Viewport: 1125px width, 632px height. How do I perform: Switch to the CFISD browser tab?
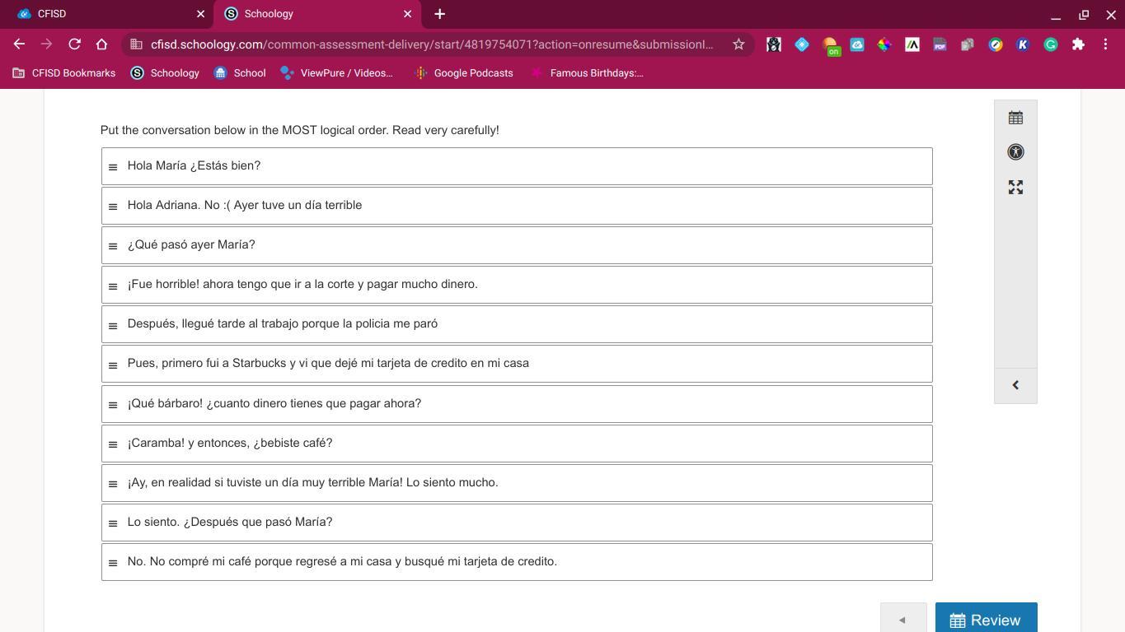point(107,14)
